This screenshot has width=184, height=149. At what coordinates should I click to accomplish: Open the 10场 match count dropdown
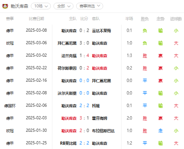click(41, 6)
